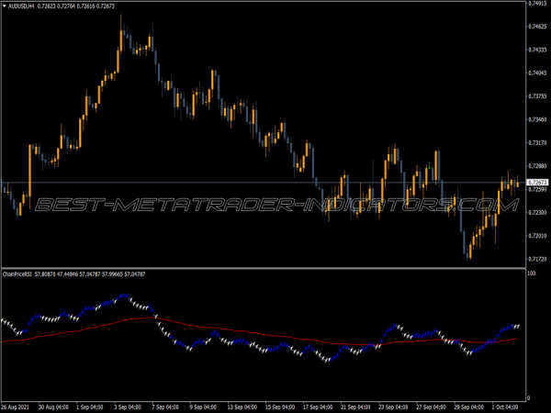The width and height of the screenshot is (551, 413).
Task: Click the 0.74335 price axis label
Action: click(x=537, y=50)
